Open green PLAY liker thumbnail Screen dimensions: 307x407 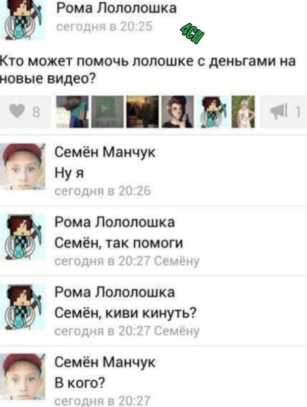tap(108, 111)
